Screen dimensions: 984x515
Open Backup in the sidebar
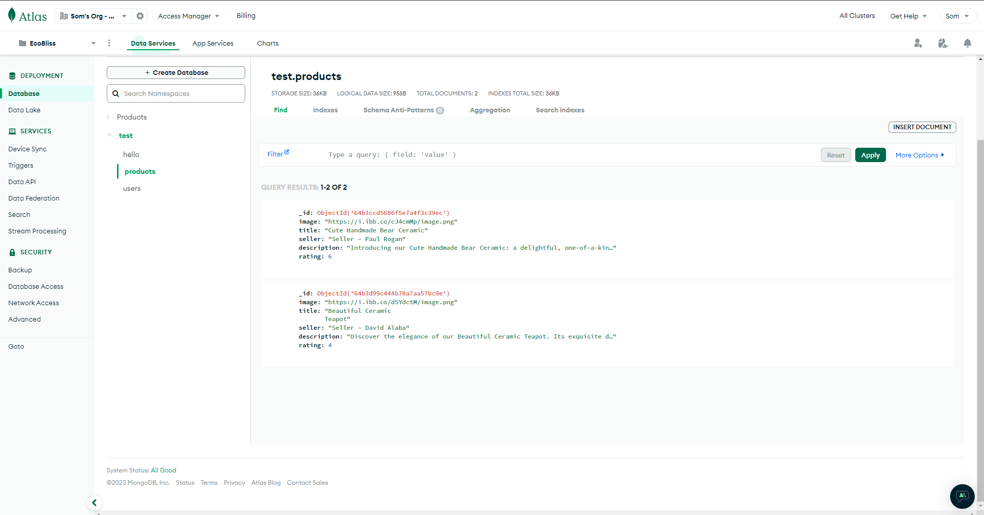click(20, 270)
